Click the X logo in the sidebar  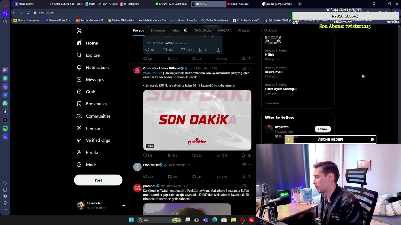coord(79,31)
